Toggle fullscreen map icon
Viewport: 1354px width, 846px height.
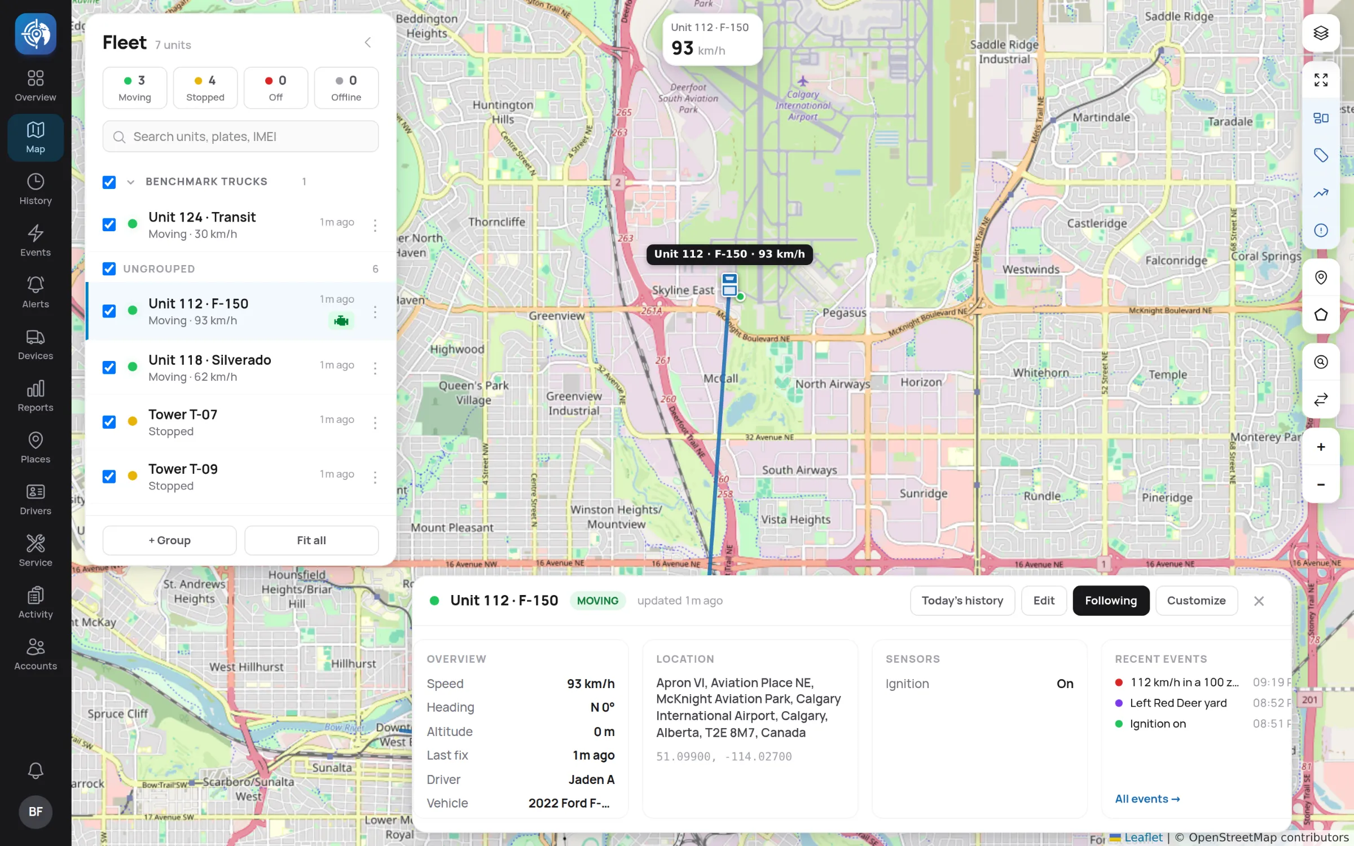(x=1320, y=80)
